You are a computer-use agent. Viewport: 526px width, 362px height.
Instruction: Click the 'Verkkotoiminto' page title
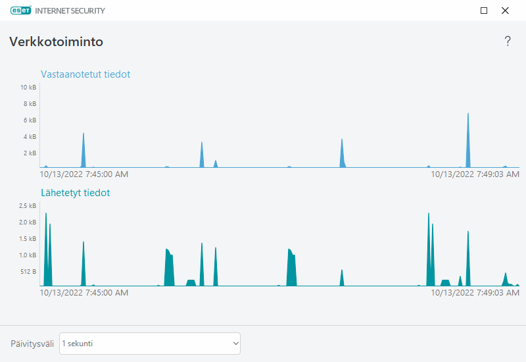(56, 41)
